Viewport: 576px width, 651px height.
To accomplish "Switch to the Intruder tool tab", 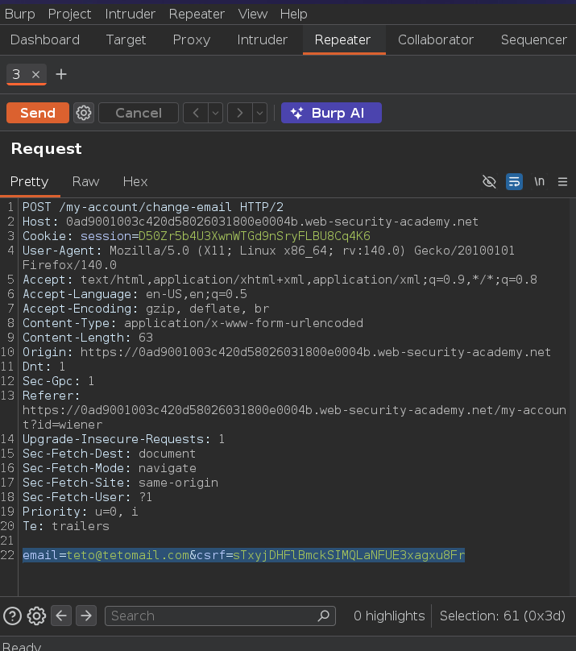I will [x=262, y=39].
